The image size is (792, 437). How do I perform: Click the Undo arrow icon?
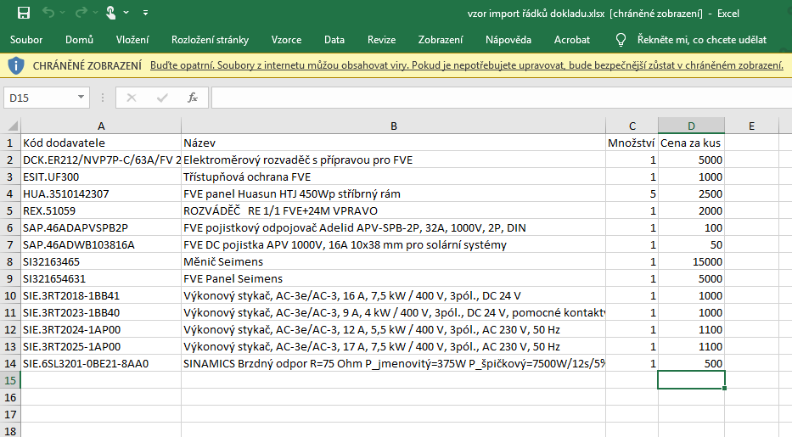[48, 12]
